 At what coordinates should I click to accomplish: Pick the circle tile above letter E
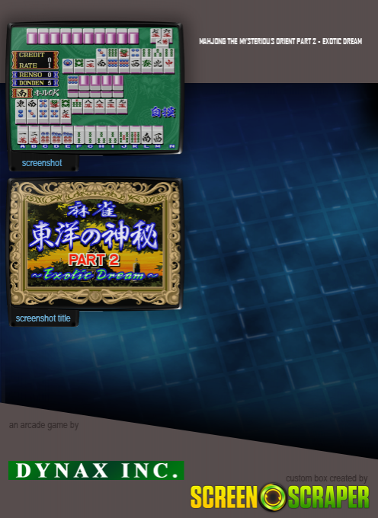[x=68, y=135]
